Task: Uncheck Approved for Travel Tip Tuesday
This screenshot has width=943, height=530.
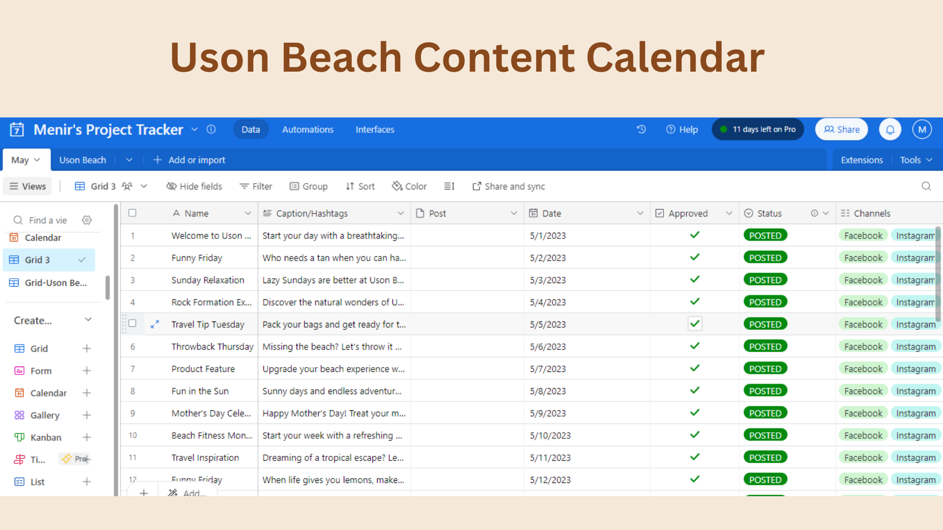Action: [694, 324]
